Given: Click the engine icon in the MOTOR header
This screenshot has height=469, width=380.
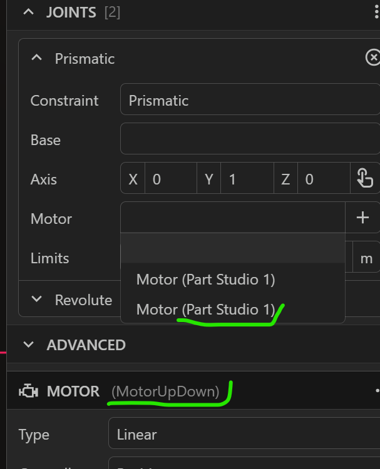Looking at the screenshot, I should (x=28, y=391).
